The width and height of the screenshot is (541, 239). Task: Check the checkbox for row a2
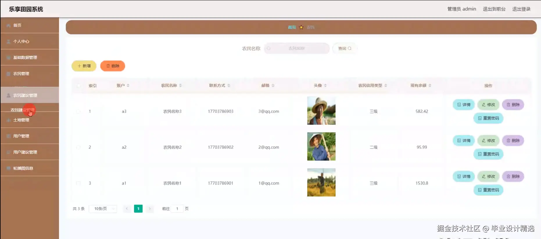pos(78,147)
